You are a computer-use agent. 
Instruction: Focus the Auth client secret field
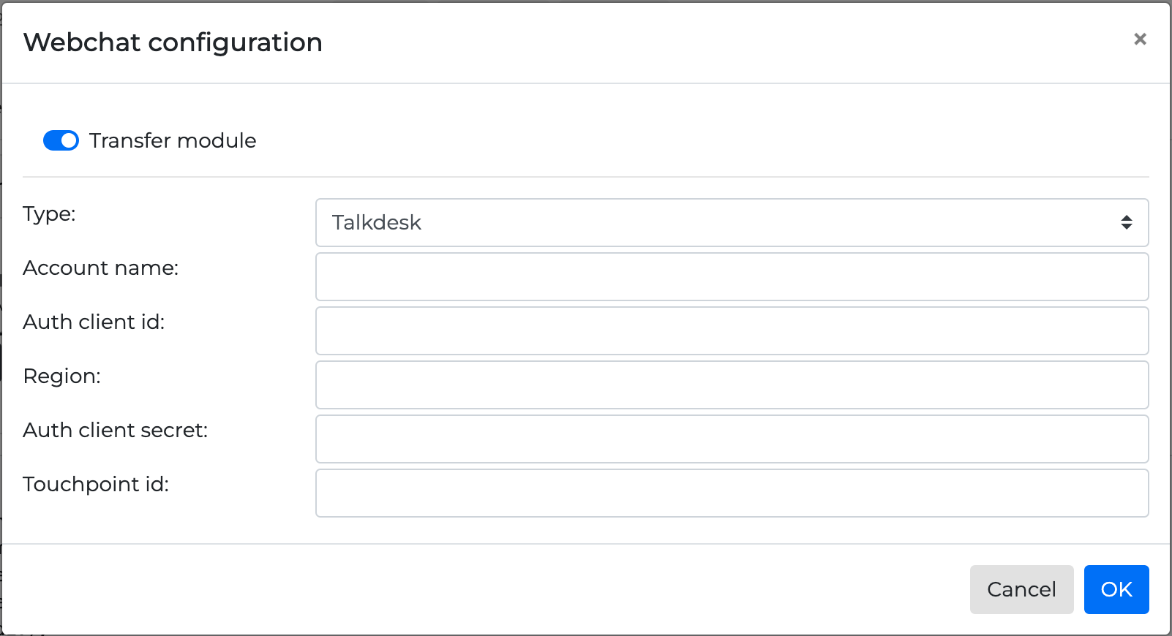click(x=732, y=439)
